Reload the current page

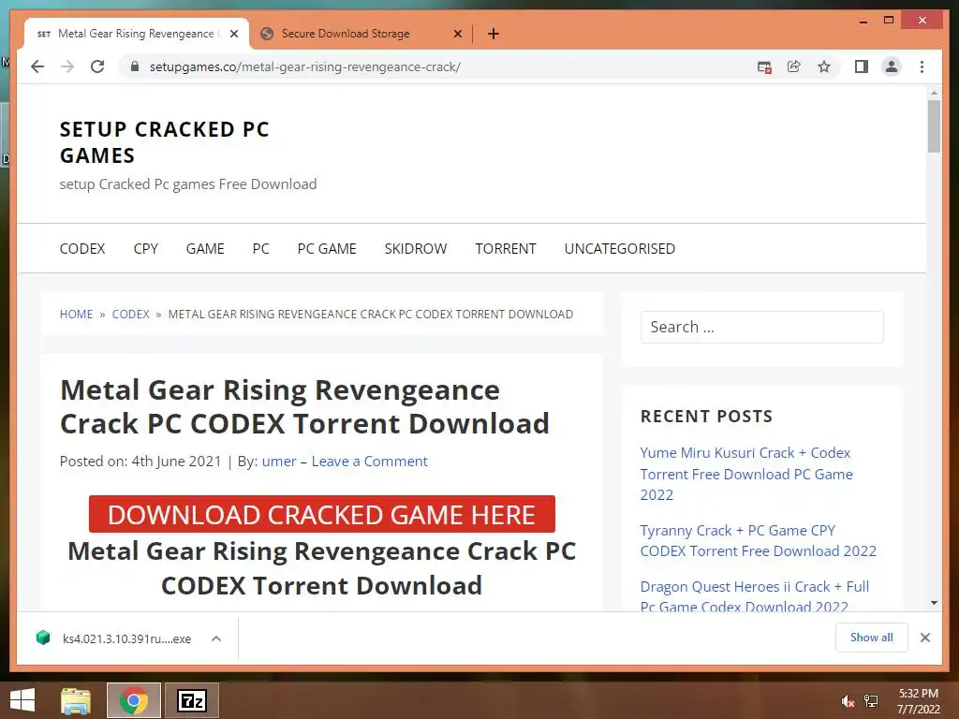click(x=97, y=66)
